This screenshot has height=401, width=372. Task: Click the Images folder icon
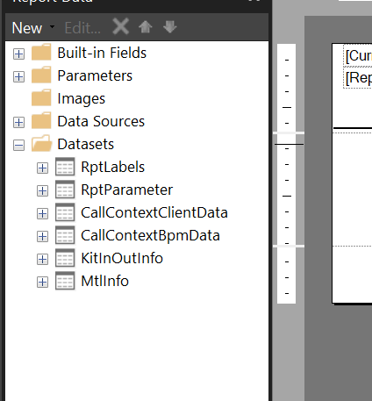pos(41,98)
